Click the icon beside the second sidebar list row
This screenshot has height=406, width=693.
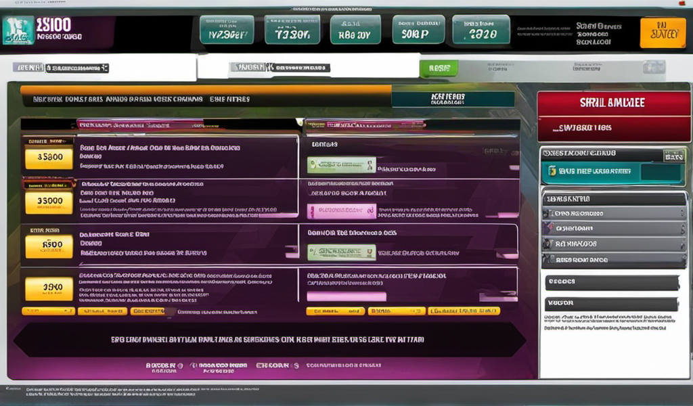(x=548, y=229)
